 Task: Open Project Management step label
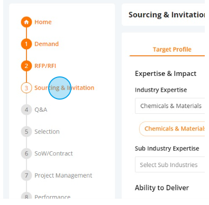63,175
